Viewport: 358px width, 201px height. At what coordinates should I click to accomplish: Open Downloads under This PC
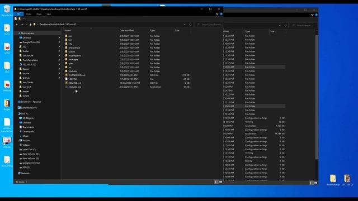pos(28,132)
